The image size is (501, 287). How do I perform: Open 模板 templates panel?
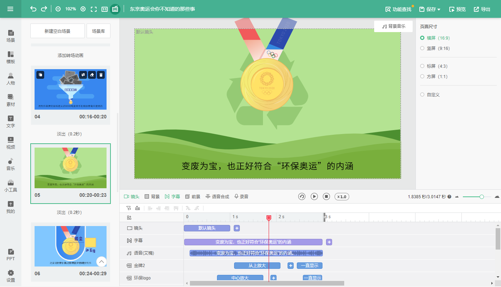click(x=11, y=57)
